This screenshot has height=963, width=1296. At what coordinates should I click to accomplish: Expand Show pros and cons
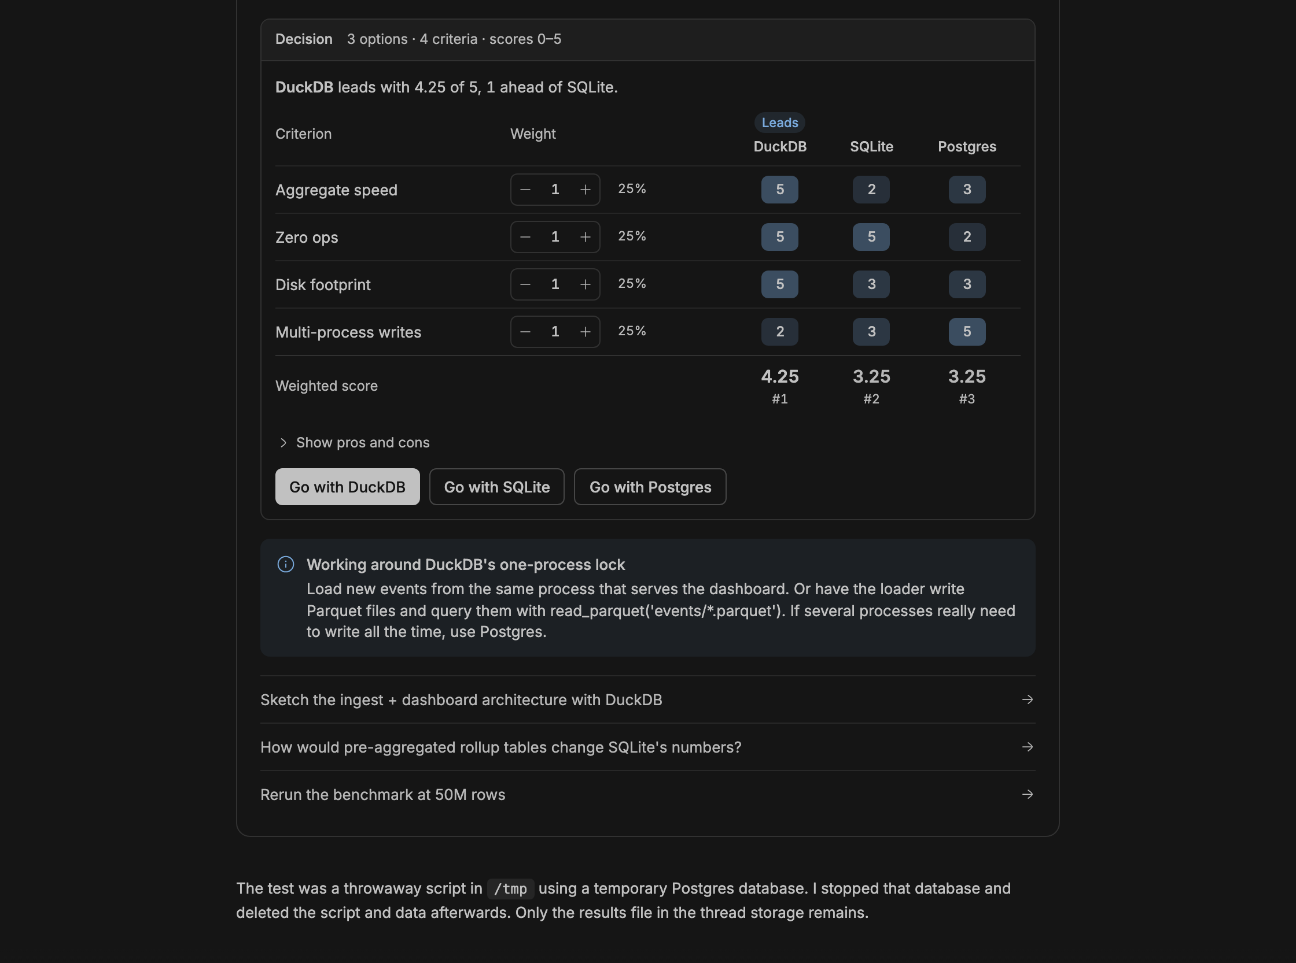[354, 442]
